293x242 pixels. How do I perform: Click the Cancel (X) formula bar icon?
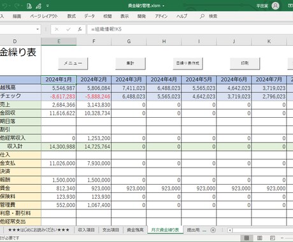(x=57, y=29)
